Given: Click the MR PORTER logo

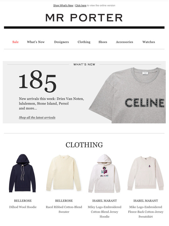Looking at the screenshot, I should click(84, 18).
